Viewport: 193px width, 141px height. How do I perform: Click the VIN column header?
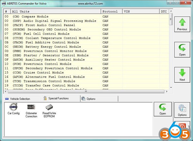(x=141, y=11)
